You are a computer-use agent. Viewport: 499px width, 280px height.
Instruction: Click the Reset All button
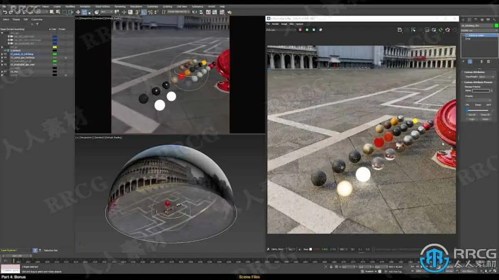pyautogui.click(x=485, y=114)
